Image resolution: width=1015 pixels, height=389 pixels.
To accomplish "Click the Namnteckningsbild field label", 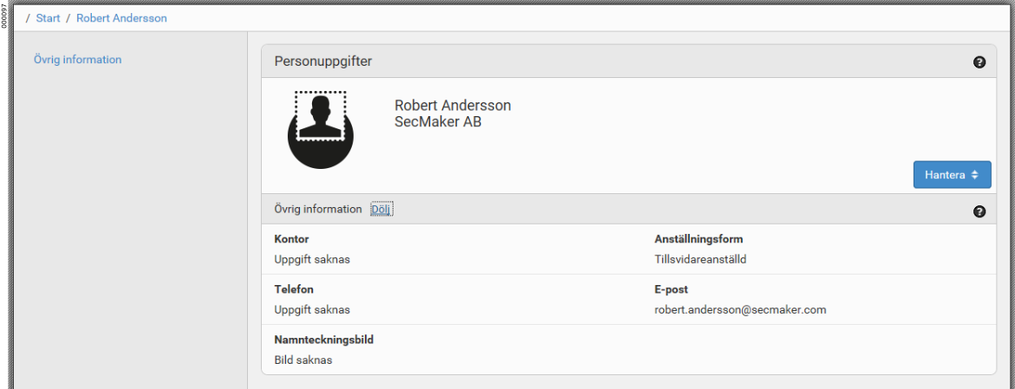I will (x=324, y=340).
